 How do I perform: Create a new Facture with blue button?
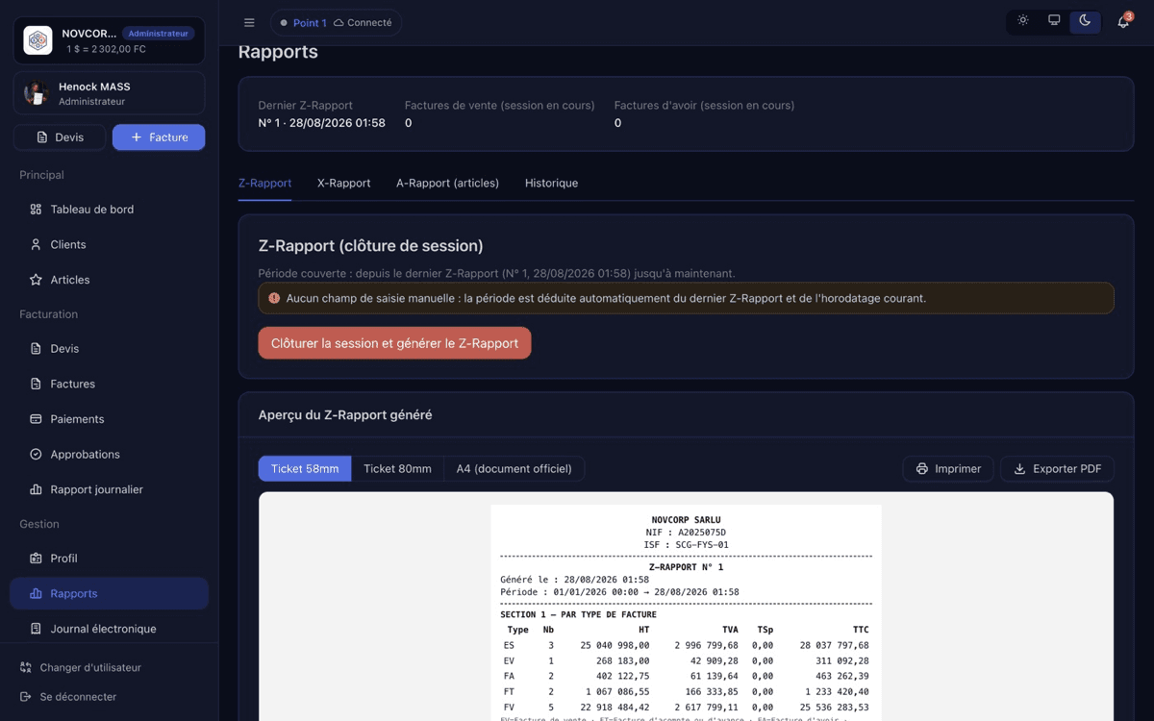coord(159,137)
